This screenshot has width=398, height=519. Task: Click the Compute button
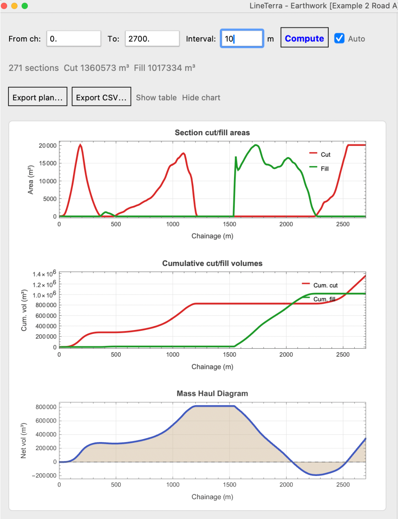click(x=304, y=38)
